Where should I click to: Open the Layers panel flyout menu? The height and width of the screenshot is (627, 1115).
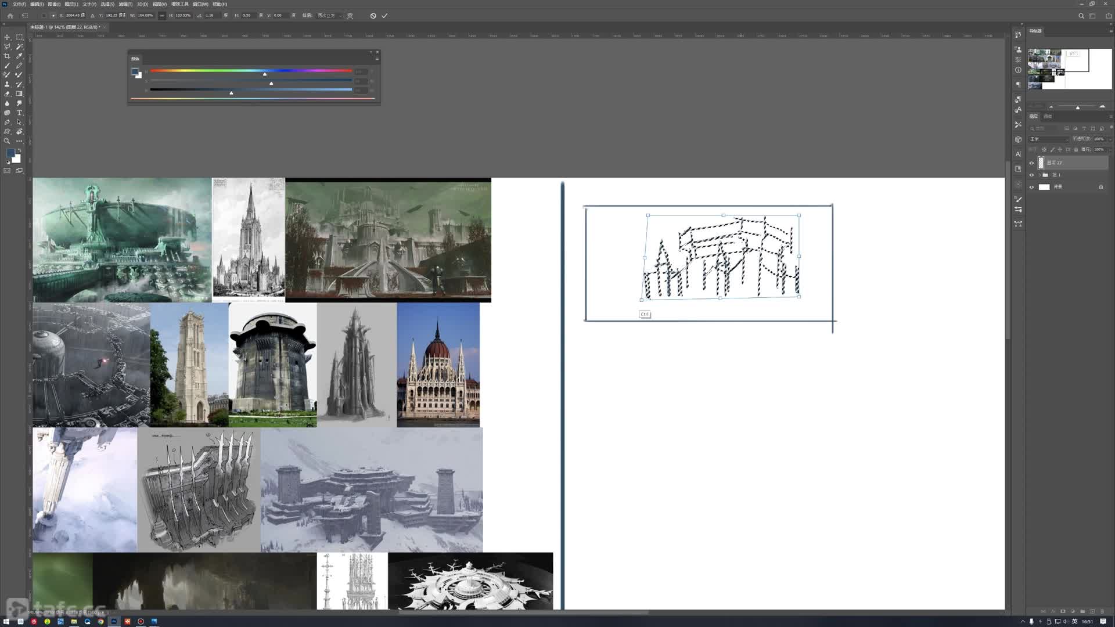(x=1110, y=116)
